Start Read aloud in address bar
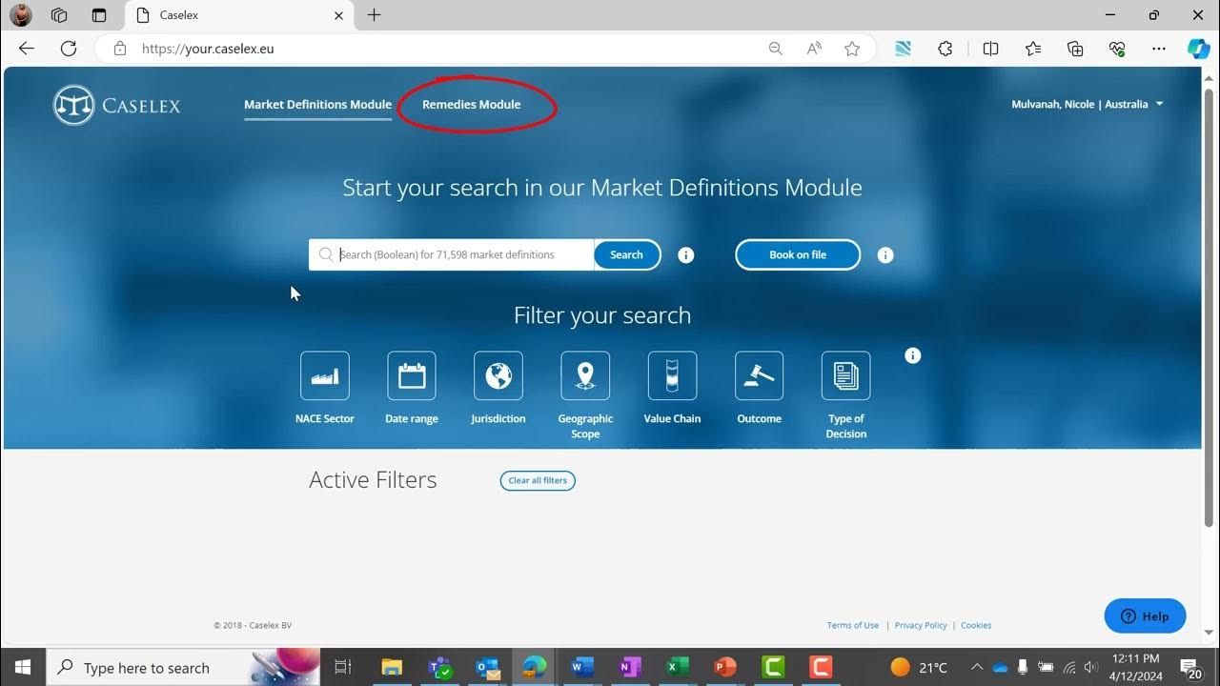This screenshot has height=686, width=1220. (x=814, y=49)
